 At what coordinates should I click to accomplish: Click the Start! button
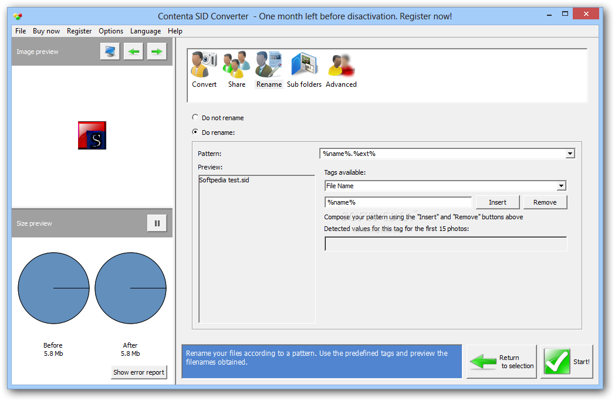567,361
